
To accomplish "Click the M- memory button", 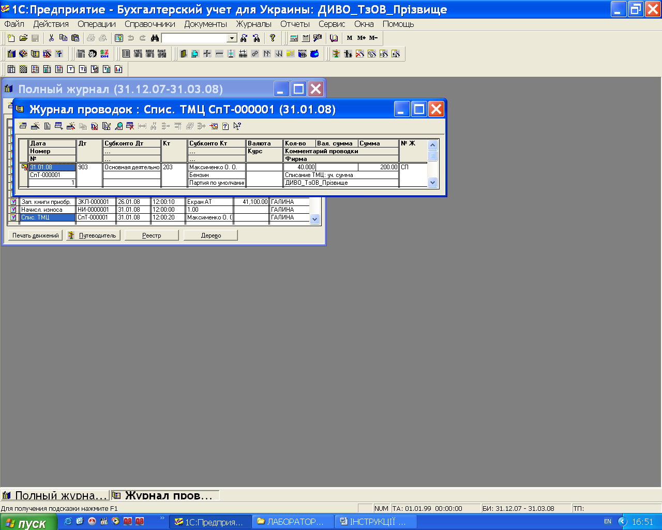I will coord(373,38).
